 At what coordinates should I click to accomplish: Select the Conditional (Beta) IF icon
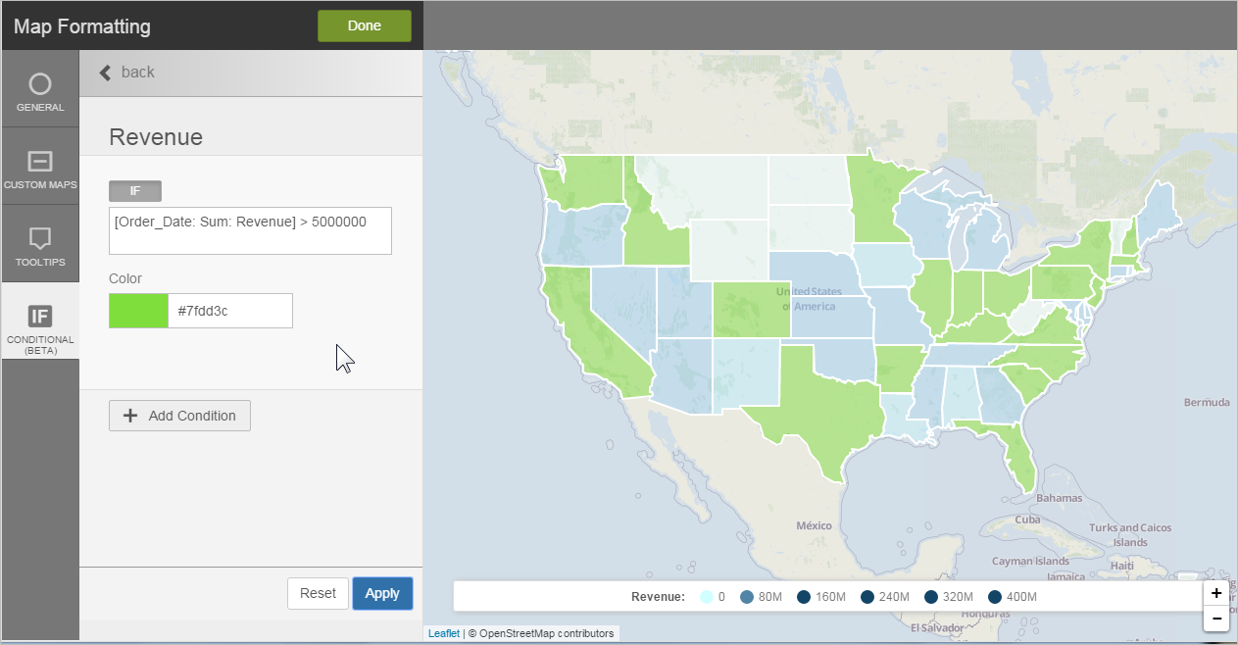(x=39, y=316)
